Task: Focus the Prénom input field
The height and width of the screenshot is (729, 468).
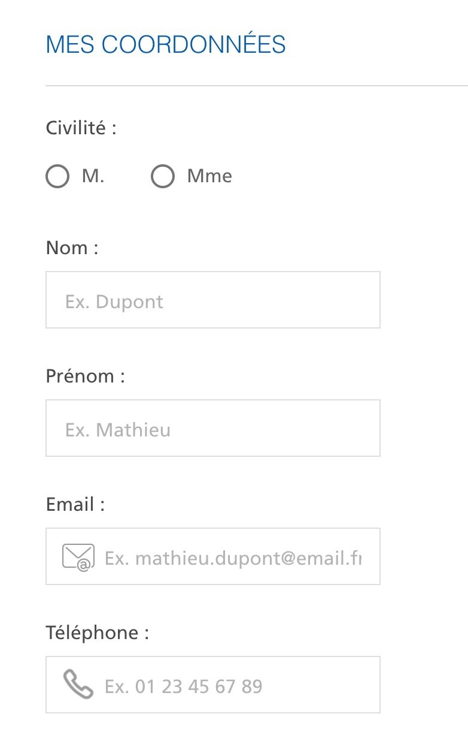Action: tap(212, 428)
